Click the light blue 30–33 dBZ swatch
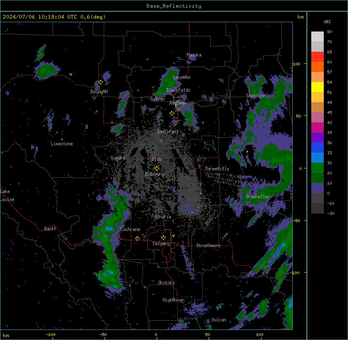 point(317,158)
